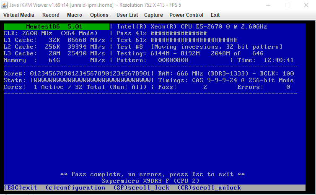
Task: Click the Errors 0 value
Action: pyautogui.click(x=288, y=87)
